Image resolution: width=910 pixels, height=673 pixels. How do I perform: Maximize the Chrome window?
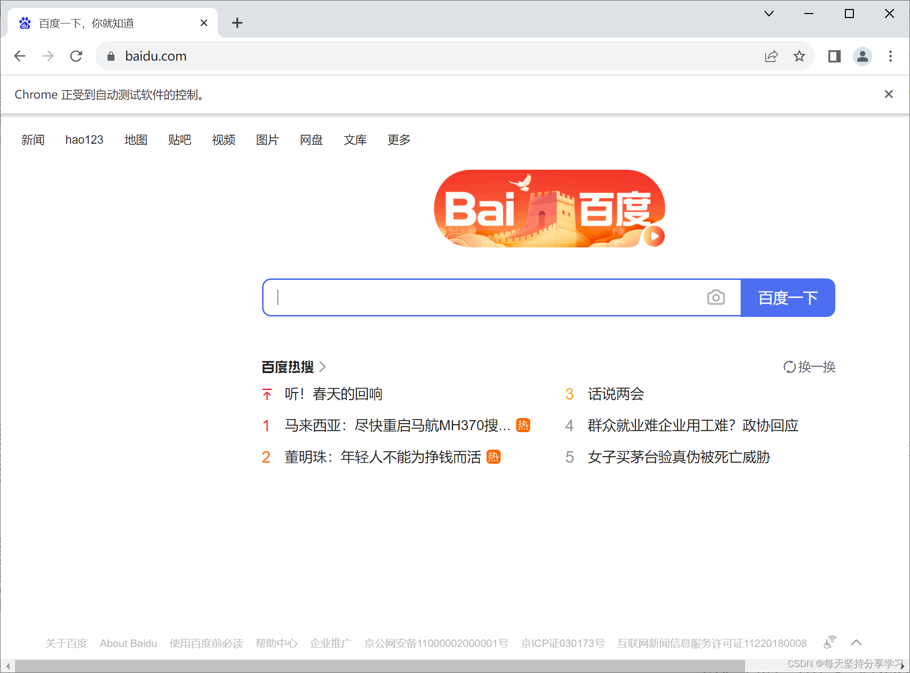pos(849,14)
